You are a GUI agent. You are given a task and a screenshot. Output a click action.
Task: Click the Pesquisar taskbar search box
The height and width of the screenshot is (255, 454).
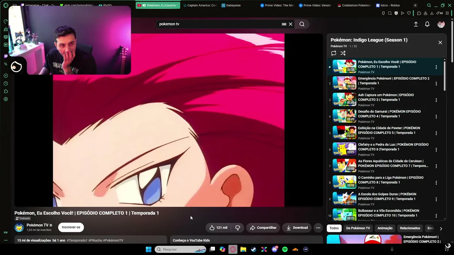click(180, 249)
